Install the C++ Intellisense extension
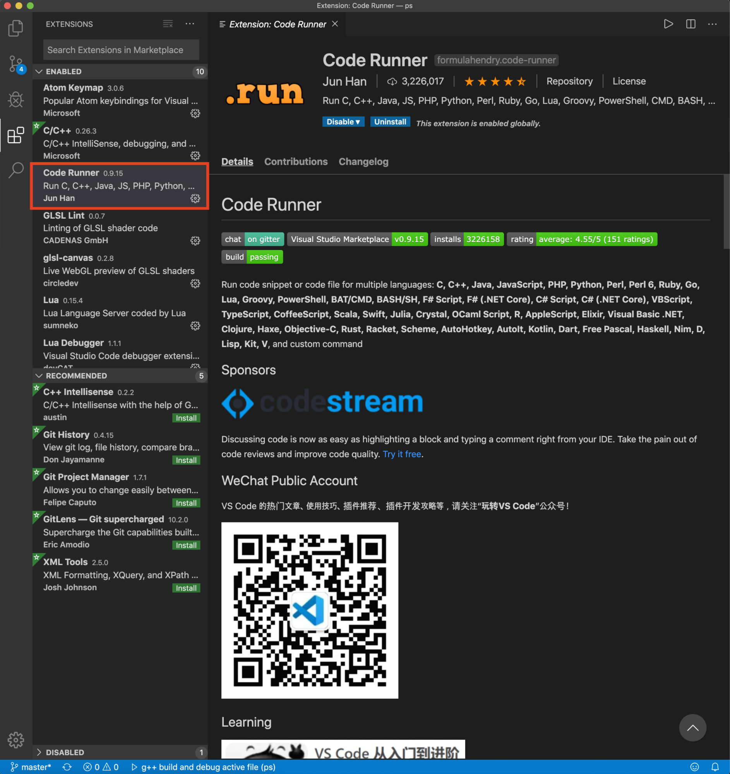This screenshot has width=730, height=774. point(186,418)
